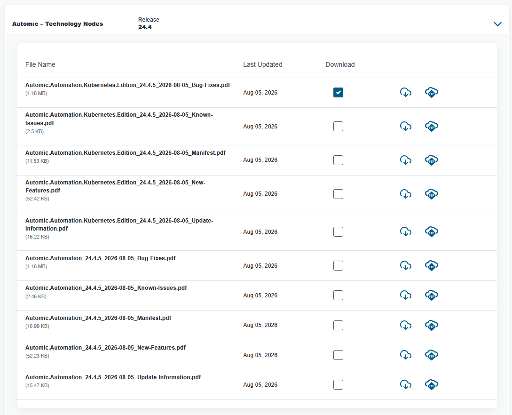
Task: Click file name Automic.Automation.Kubernetes.Edition_24.4.5_2026-08-05_Bug-Fixes.pdf
Action: click(x=128, y=85)
